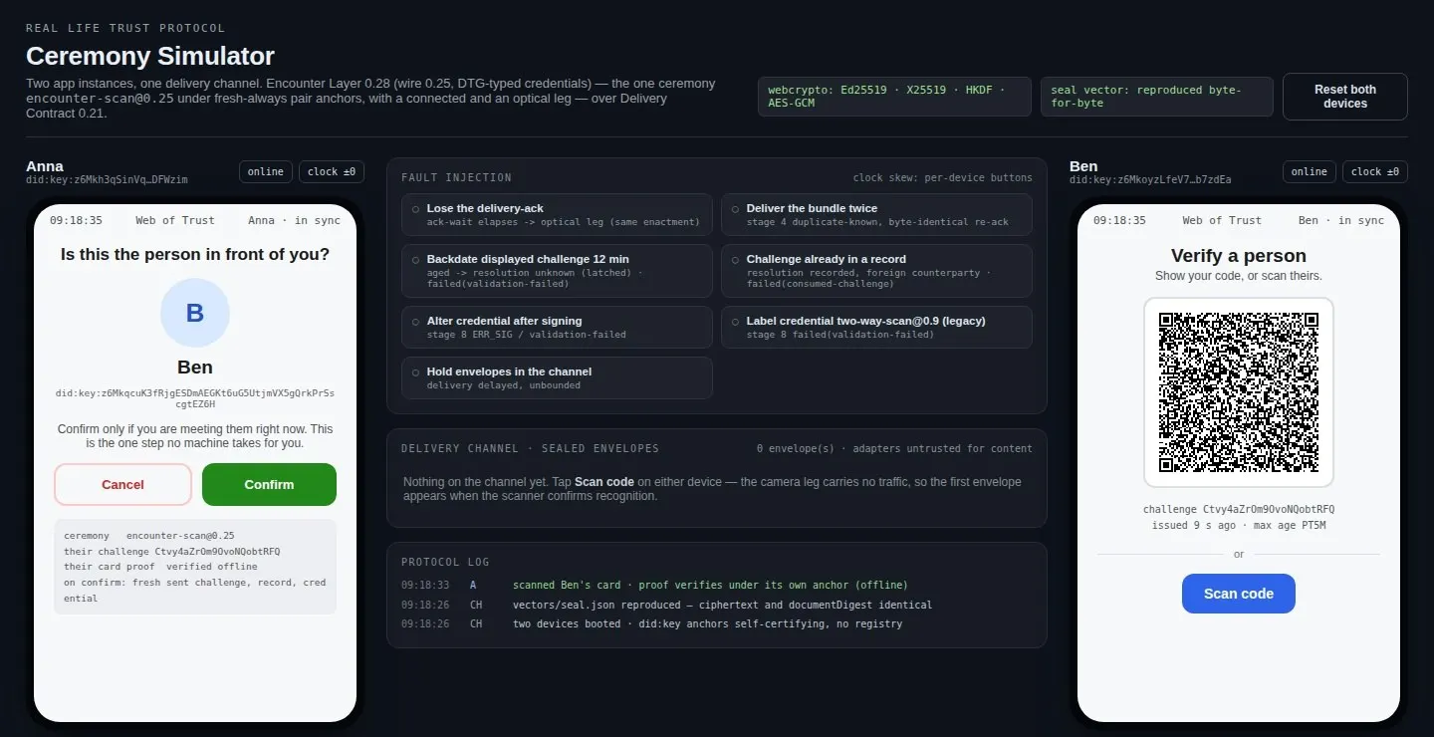Screen dimensions: 1434x737
Task: Select the seal vector reproduced badge
Action: click(1156, 97)
